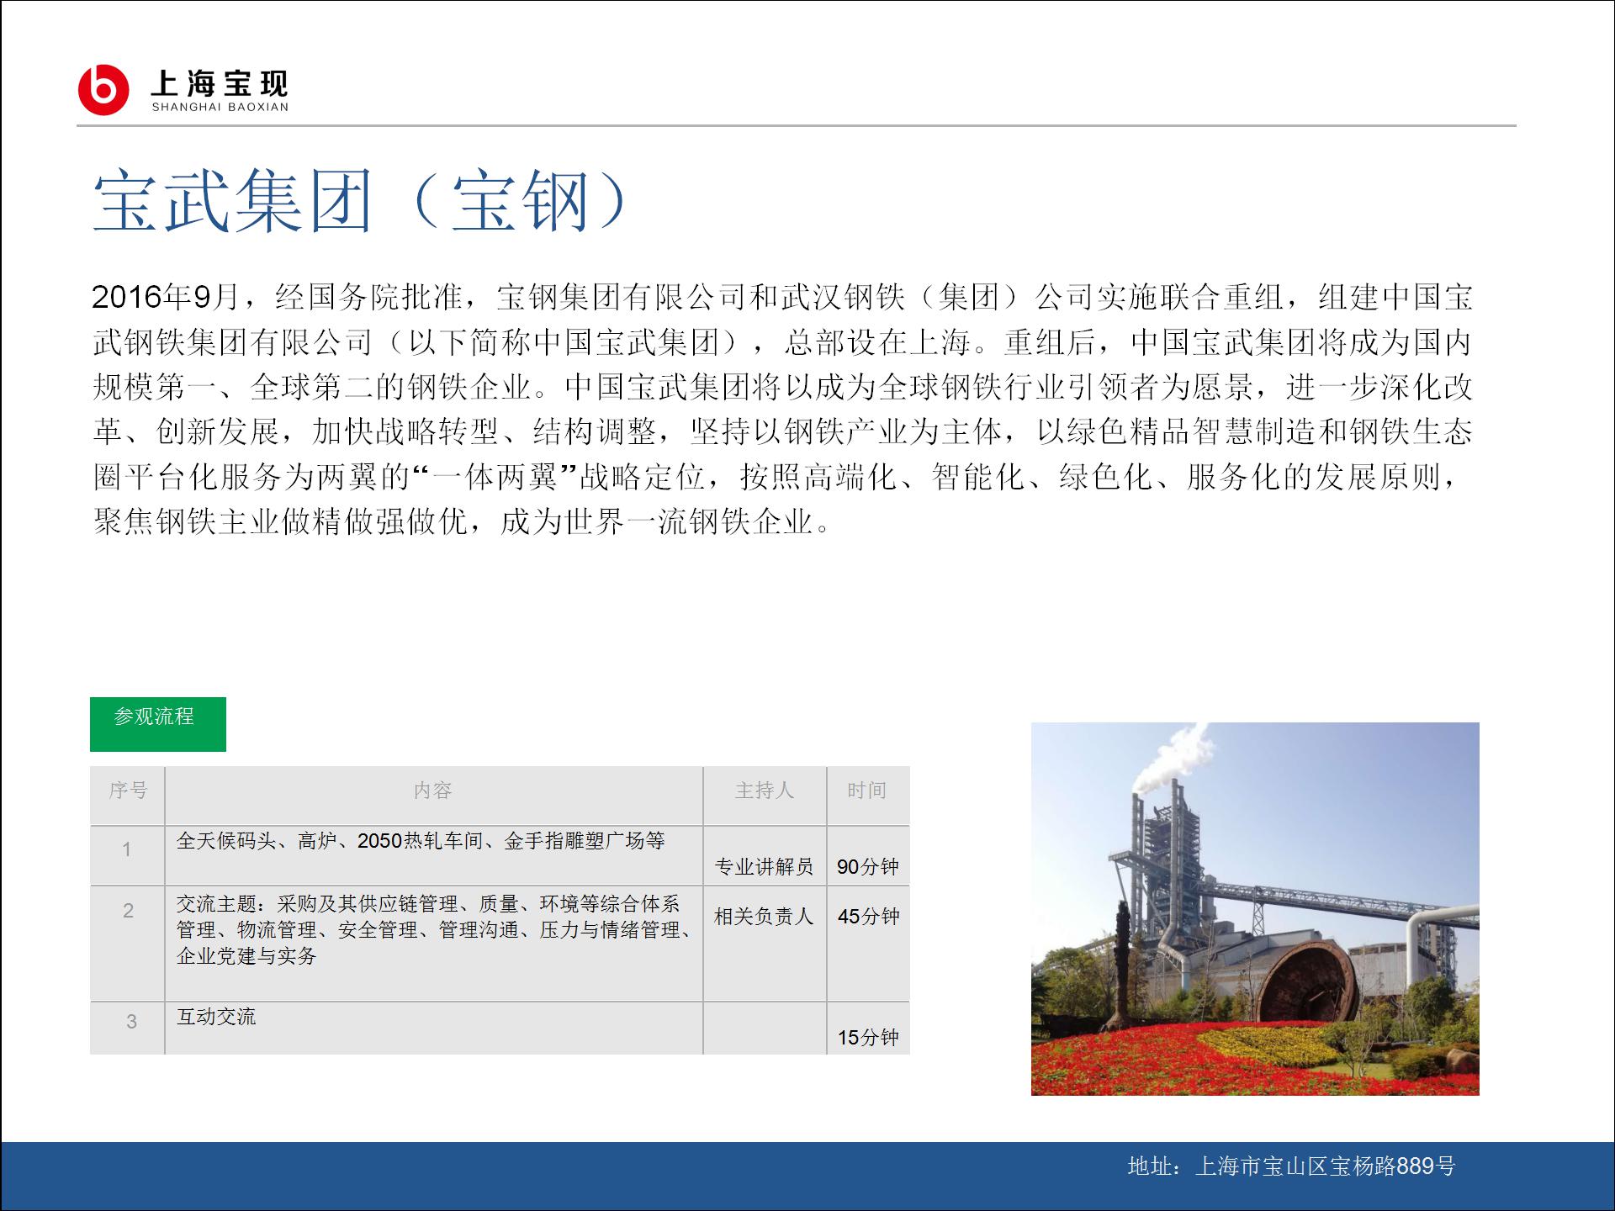Click the red Shanghai Baoxian logo icon
1615x1211 pixels.
pyautogui.click(x=103, y=89)
